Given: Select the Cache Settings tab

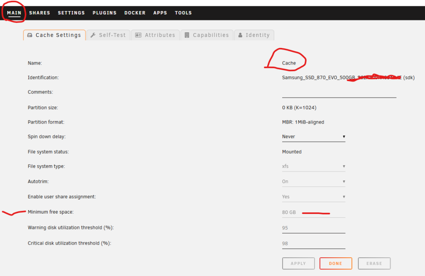Looking at the screenshot, I should coord(54,35).
